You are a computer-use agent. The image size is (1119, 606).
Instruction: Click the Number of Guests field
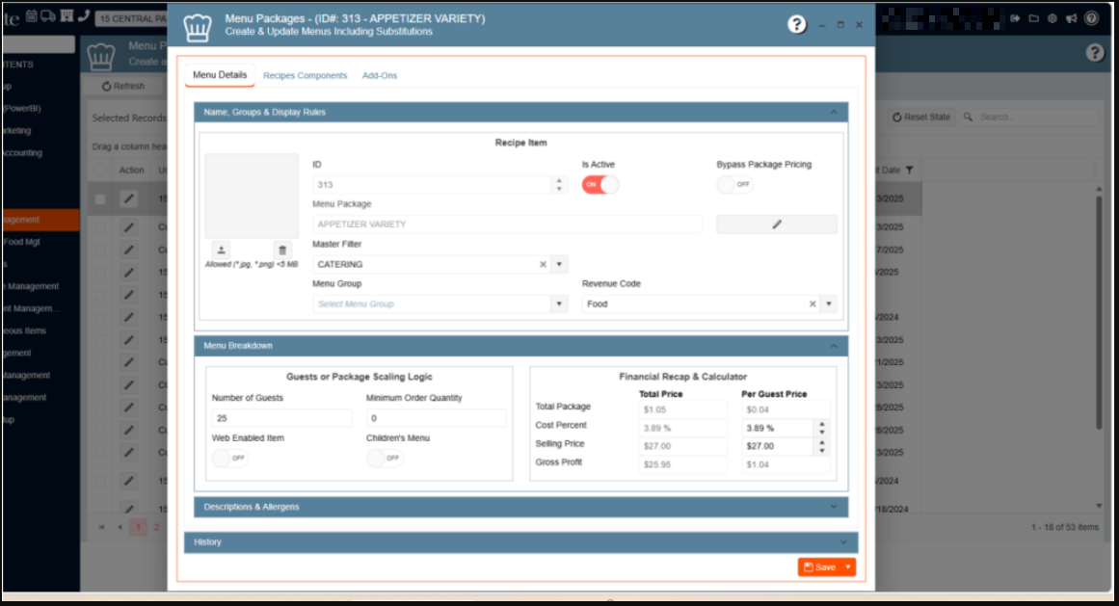coord(281,418)
